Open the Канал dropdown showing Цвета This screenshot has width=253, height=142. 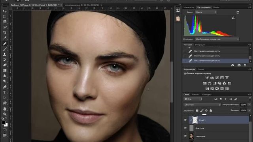206,12
